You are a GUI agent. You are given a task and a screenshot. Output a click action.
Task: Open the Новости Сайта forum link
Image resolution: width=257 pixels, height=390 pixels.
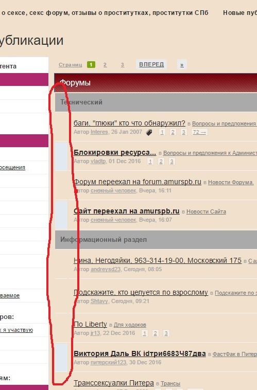point(206,211)
